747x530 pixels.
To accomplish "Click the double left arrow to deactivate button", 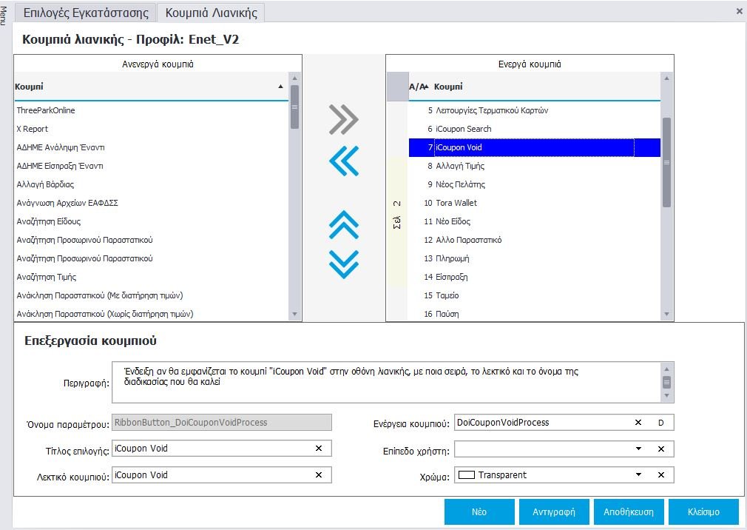I will 344,160.
